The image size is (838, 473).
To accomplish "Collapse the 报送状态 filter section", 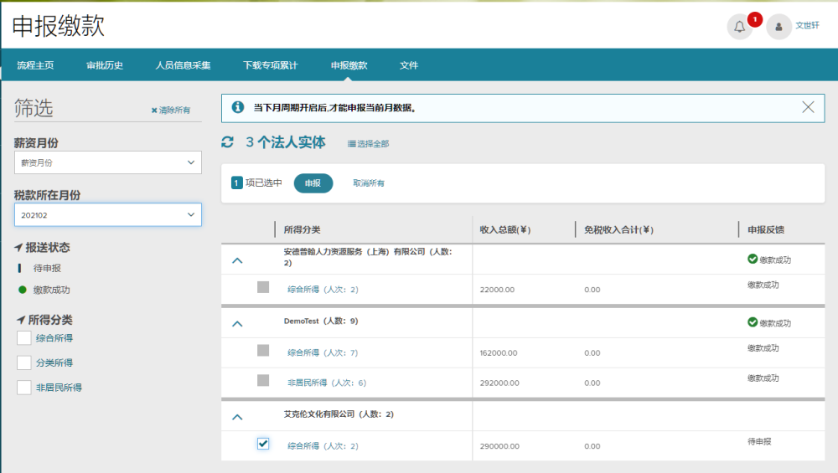I will click(x=42, y=247).
